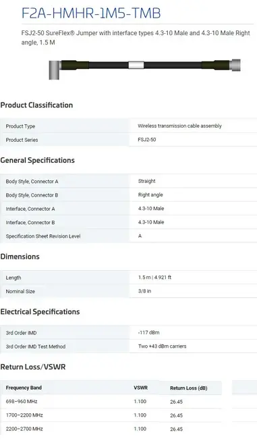Screen dimensions: 257x445
Task: Click the Product Series label
Action: (22, 140)
